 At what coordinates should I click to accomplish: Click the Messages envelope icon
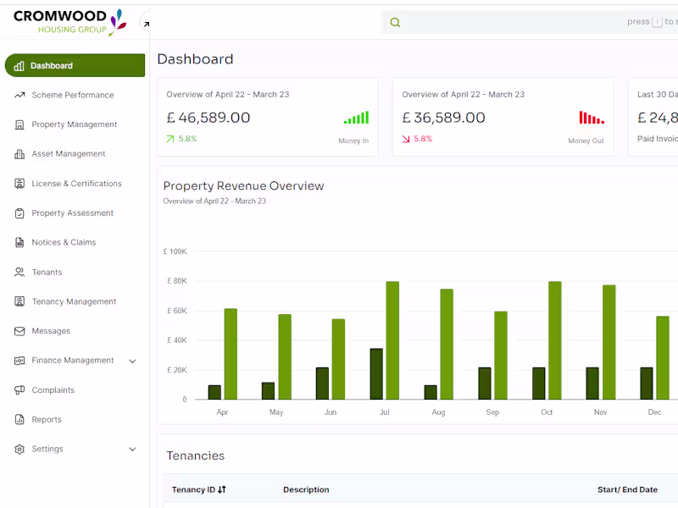[x=19, y=331]
